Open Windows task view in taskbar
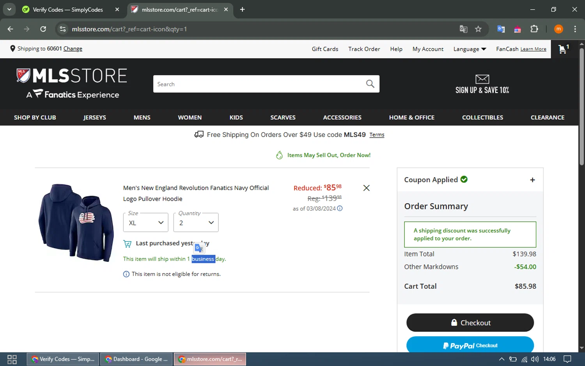 (12, 359)
